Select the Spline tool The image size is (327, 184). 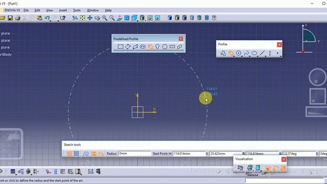click(x=246, y=53)
